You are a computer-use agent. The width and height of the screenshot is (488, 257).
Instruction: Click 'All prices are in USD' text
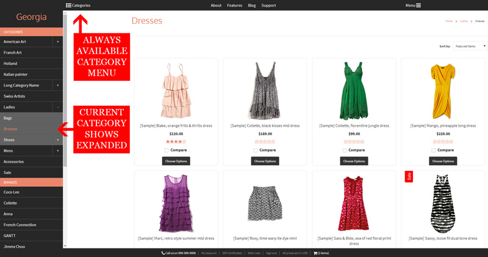point(295,253)
